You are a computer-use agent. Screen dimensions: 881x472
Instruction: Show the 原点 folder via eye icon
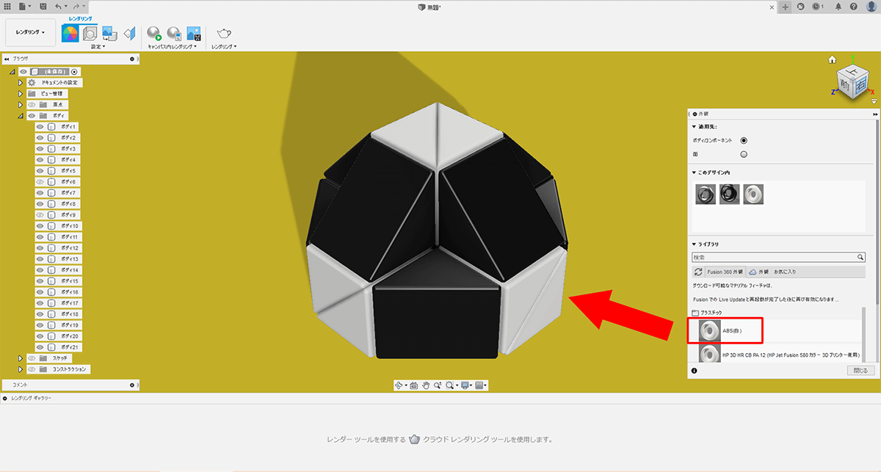pos(32,105)
